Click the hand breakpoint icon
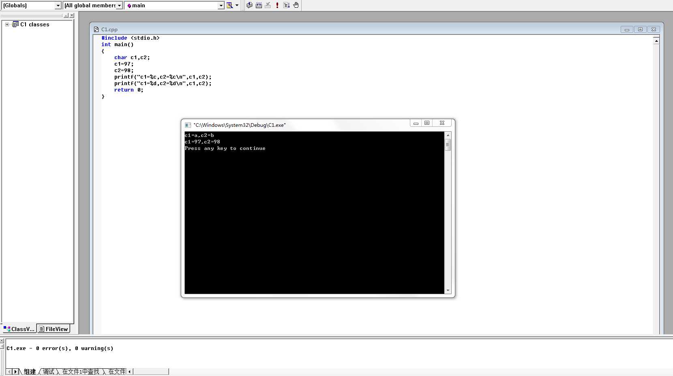 296,5
